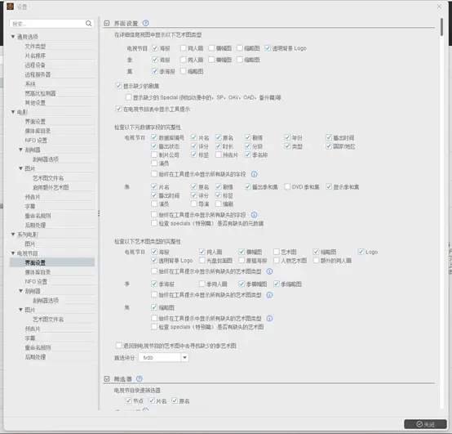Toggle 透明背景 Logo in the detail view TV show row

(x=268, y=48)
